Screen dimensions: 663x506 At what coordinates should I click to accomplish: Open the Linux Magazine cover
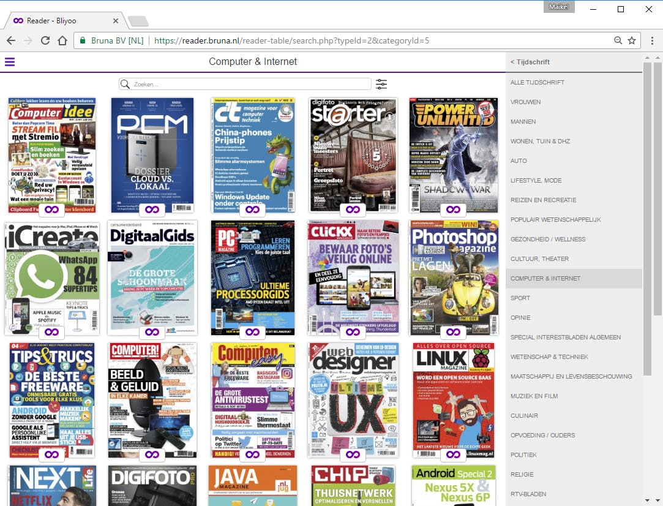pyautogui.click(x=453, y=400)
